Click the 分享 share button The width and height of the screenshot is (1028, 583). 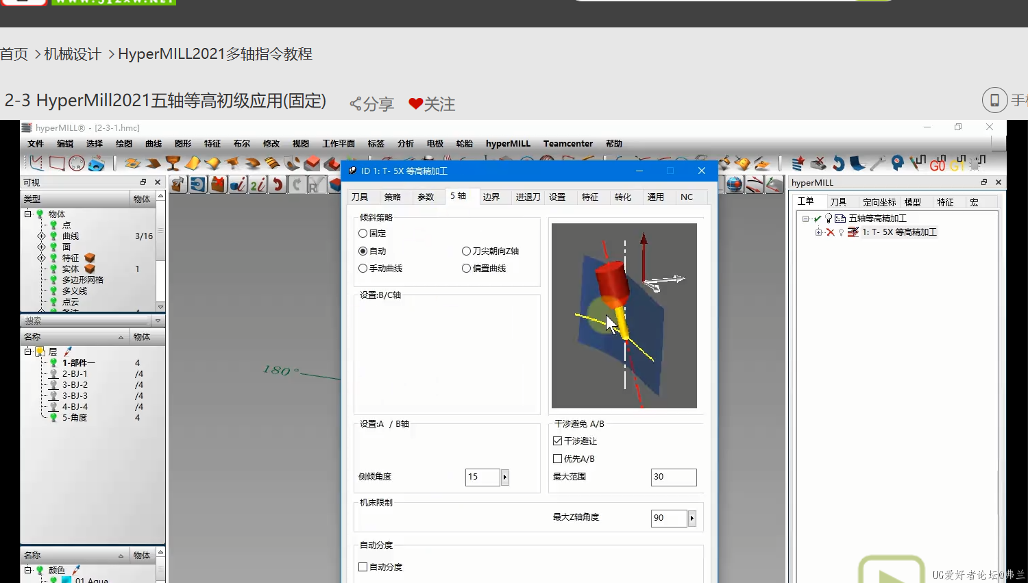coord(372,104)
